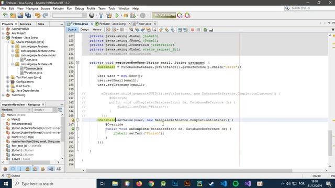Click the editor vertical scrollbar thumb
Image resolution: width=335 pixels, height=188 pixels.
click(x=330, y=143)
